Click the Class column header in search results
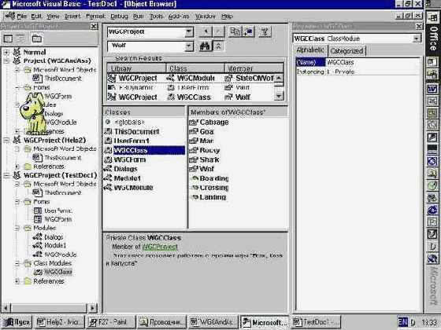This screenshot has width=441, height=330. pos(195,68)
